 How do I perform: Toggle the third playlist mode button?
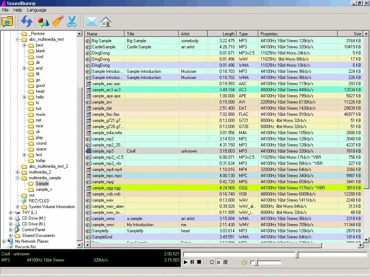(225, 262)
